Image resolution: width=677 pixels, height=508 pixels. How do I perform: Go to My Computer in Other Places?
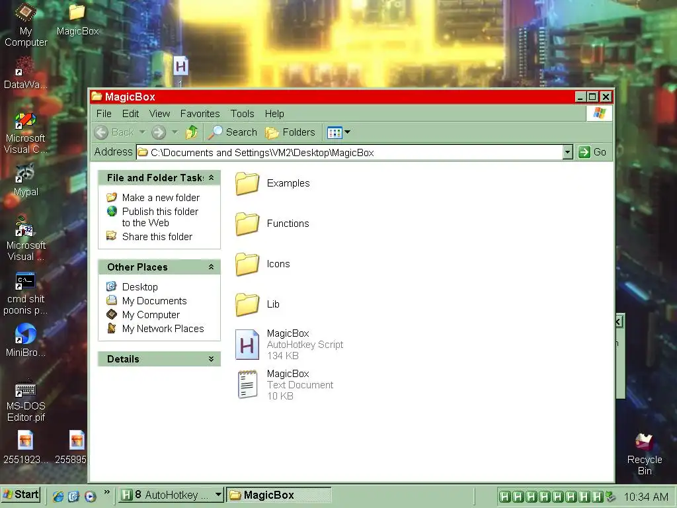143,314
